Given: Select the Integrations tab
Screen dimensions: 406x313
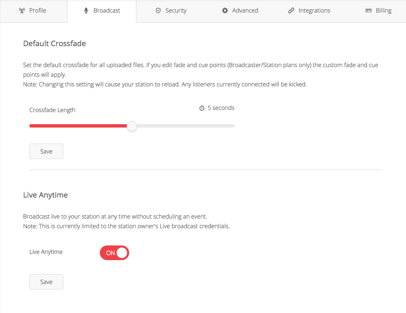Looking at the screenshot, I should click(314, 10).
